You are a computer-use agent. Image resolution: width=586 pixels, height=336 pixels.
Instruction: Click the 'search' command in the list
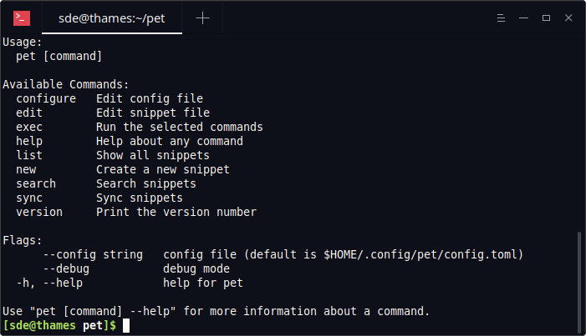coord(36,184)
